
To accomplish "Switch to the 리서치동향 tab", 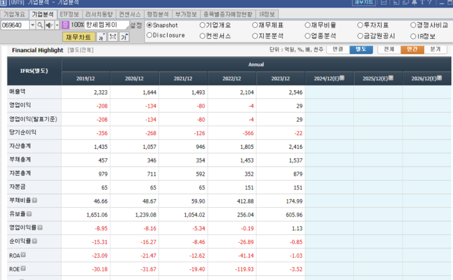I will [99, 14].
